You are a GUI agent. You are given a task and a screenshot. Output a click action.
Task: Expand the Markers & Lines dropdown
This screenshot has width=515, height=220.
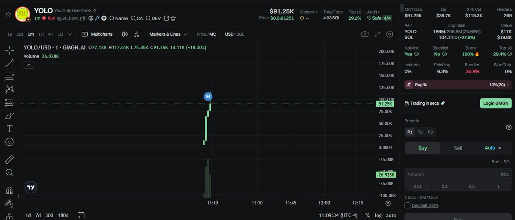point(168,34)
